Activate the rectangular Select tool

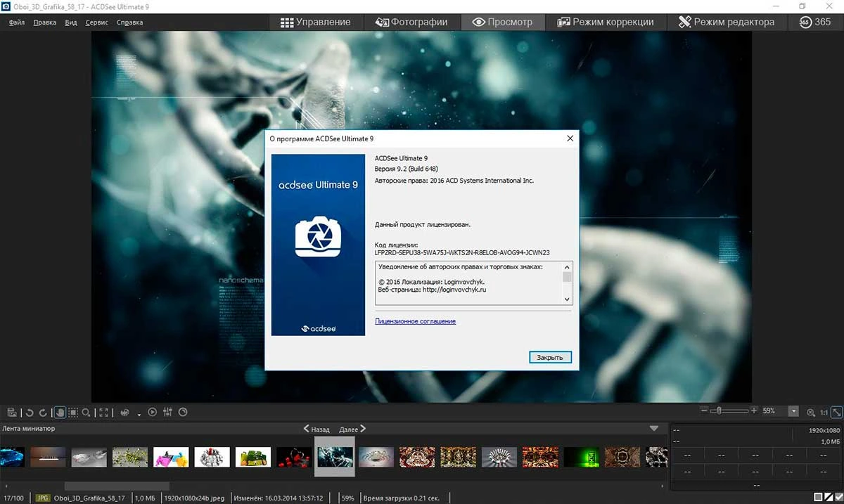[73, 413]
